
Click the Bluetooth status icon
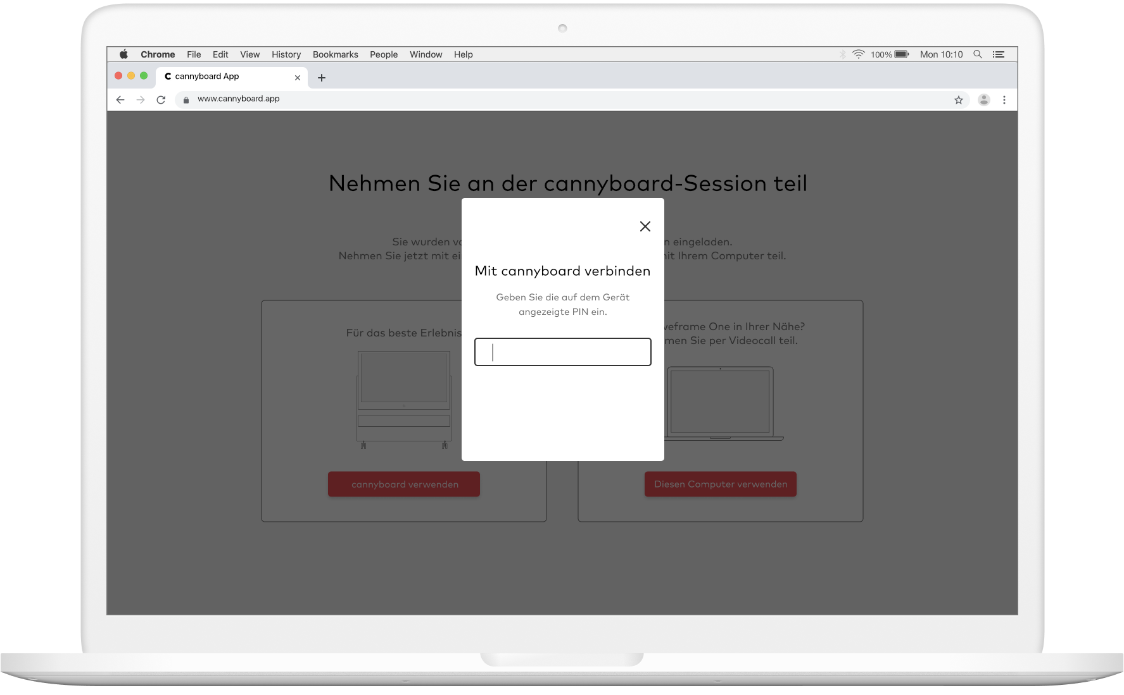coord(843,54)
